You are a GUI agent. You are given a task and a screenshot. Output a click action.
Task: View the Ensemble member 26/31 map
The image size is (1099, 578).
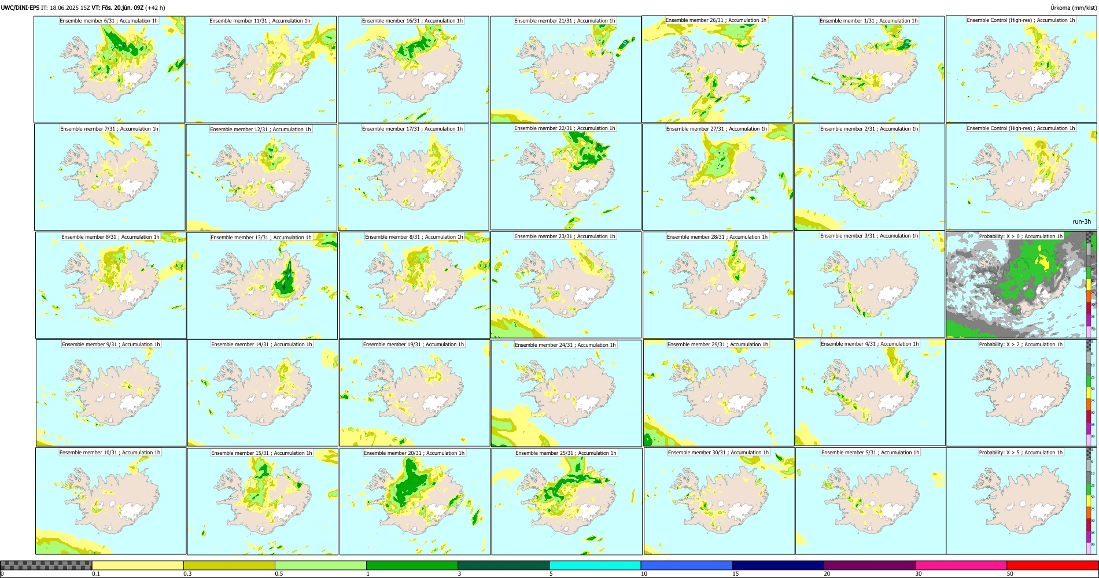coord(717,69)
